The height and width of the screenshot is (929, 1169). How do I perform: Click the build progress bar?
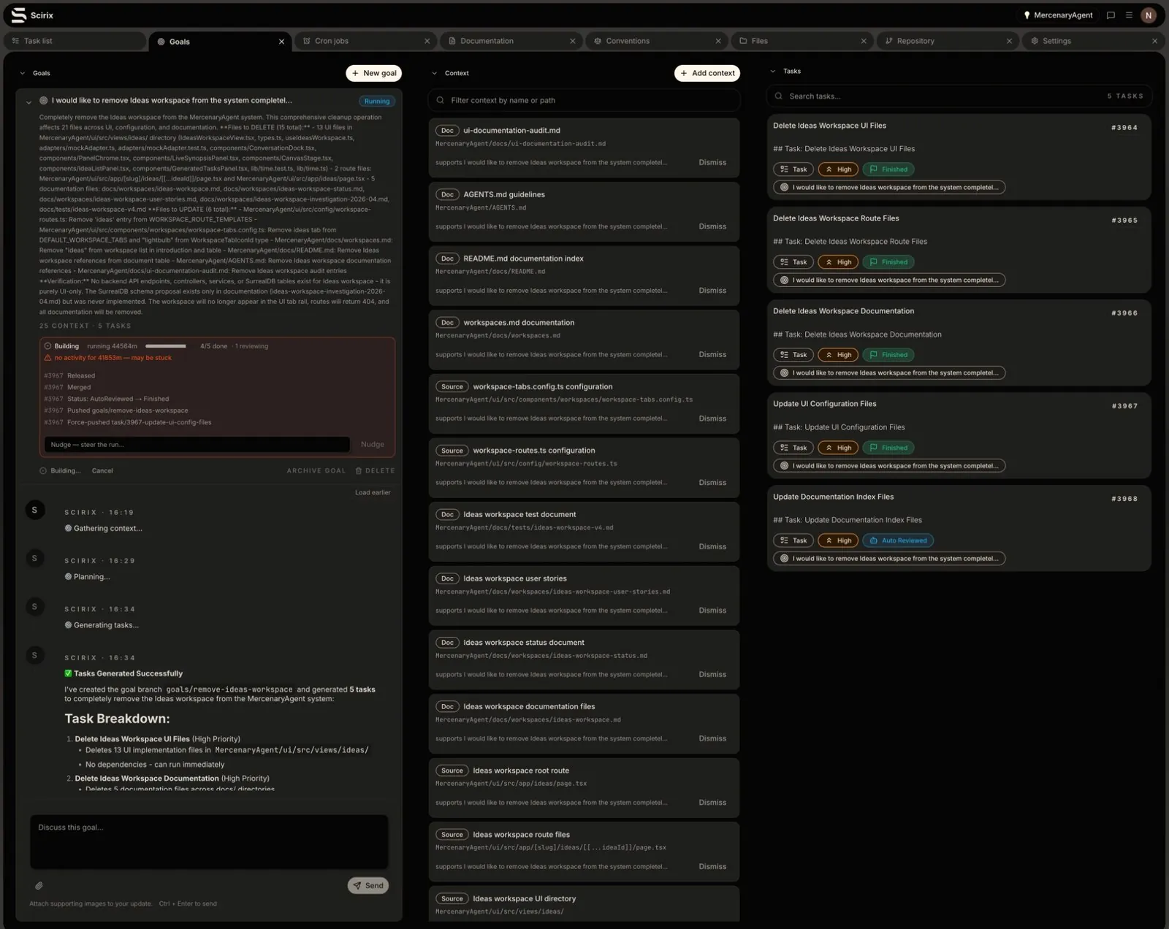167,346
